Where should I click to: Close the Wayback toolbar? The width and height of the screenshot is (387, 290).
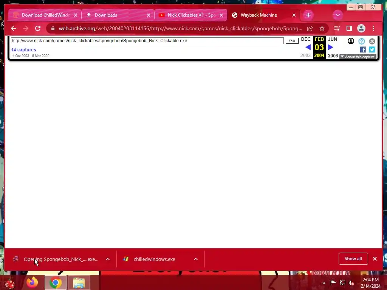click(372, 41)
